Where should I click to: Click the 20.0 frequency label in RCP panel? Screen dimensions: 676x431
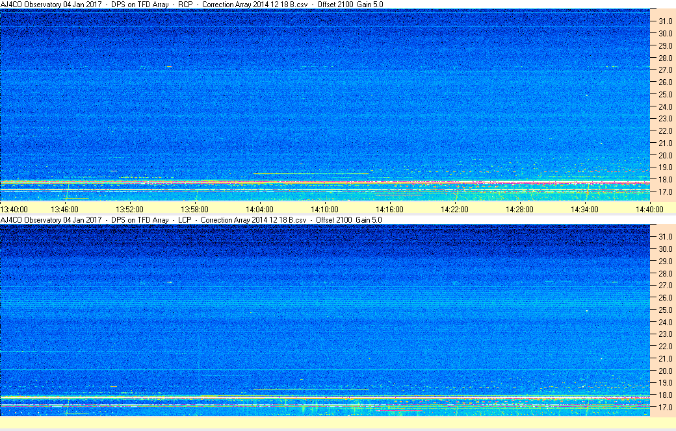click(x=665, y=156)
